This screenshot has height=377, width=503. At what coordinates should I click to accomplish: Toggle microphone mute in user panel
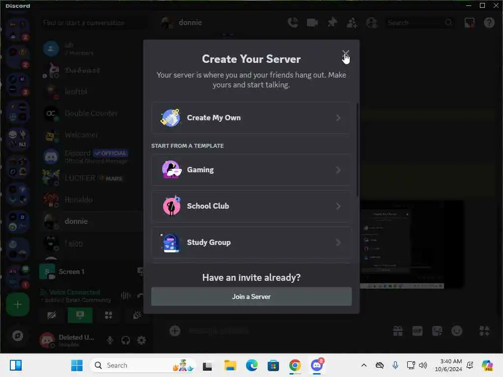pos(110,340)
